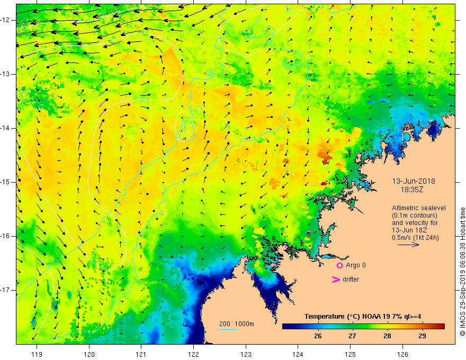Image resolution: width=466 pixels, height=360 pixels.
Task: Click the 126 longitude axis label
Action: click(402, 354)
